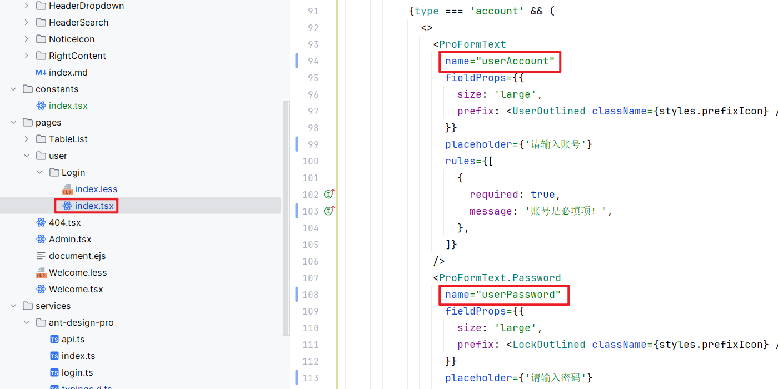The height and width of the screenshot is (389, 778).
Task: Select index.tsx under the constants folder
Action: [x=68, y=106]
